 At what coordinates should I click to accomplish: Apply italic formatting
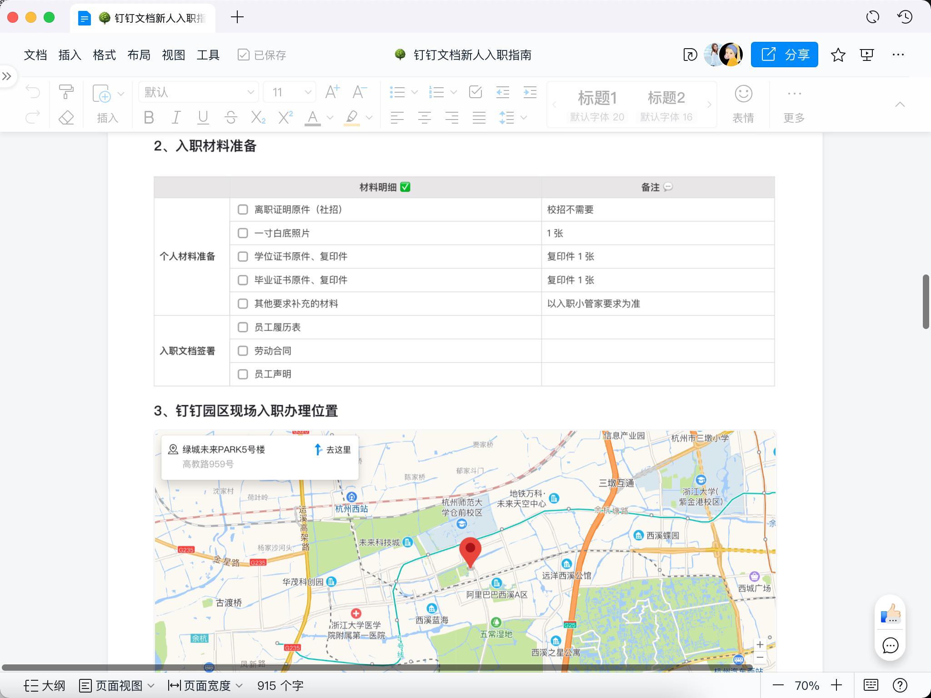pos(176,118)
